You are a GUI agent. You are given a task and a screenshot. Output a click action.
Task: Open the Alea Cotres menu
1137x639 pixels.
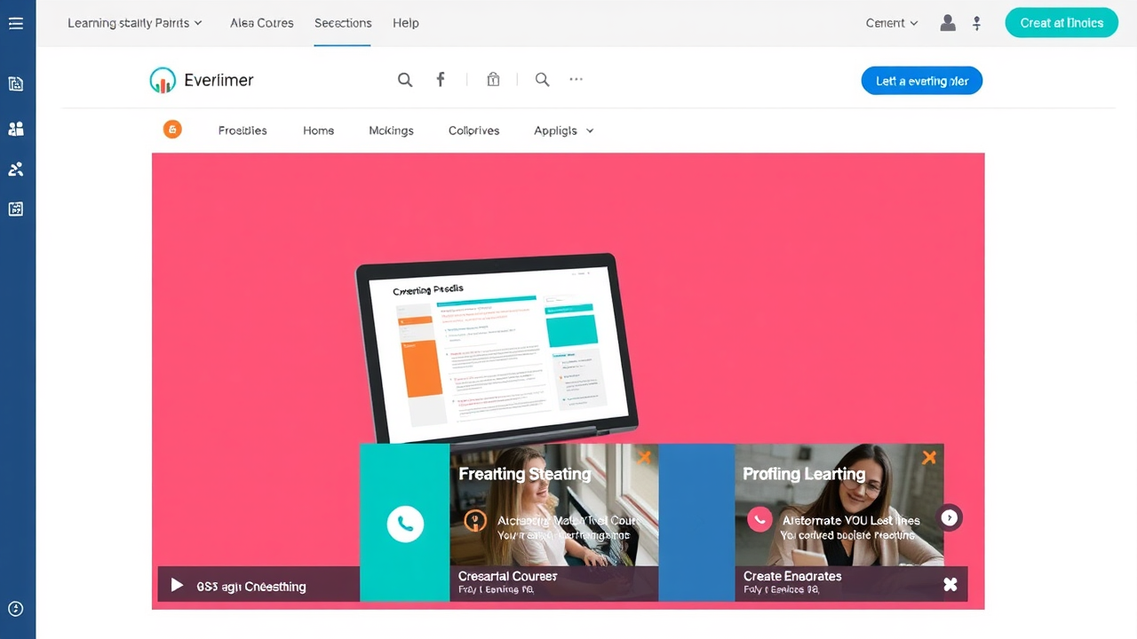tap(262, 23)
